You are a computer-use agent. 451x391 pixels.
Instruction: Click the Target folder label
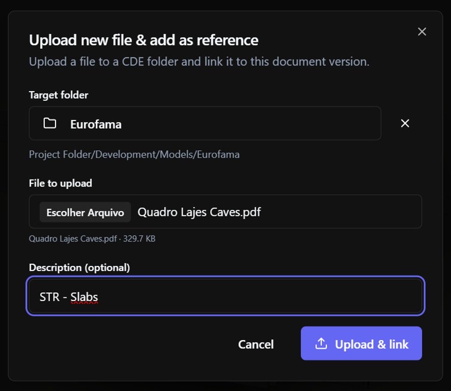point(59,95)
